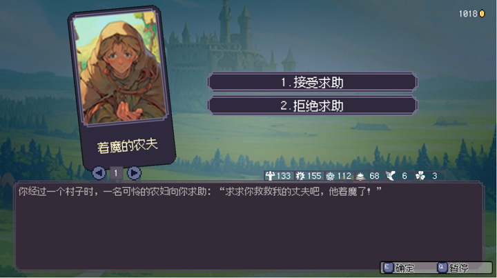Click the story dialogue text box
This screenshot has height=278, width=497.
click(x=249, y=227)
